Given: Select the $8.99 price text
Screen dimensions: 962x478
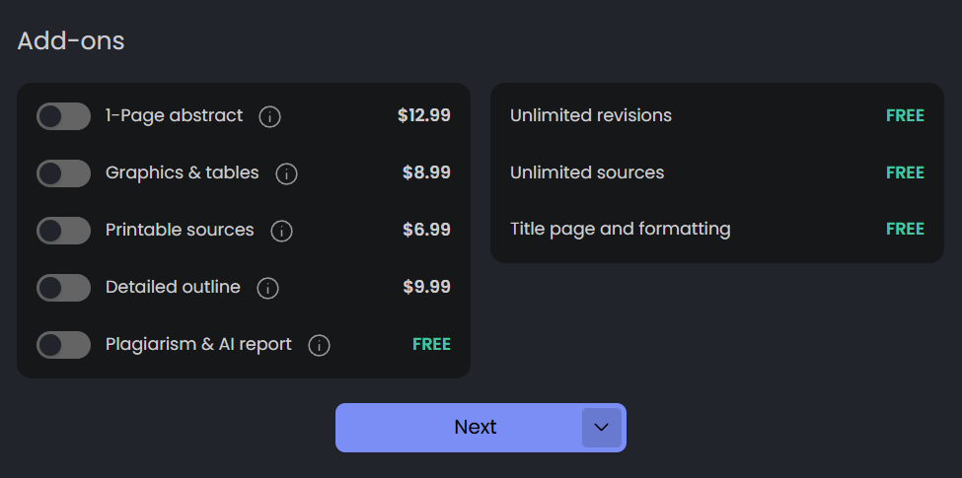Looking at the screenshot, I should coord(426,172).
